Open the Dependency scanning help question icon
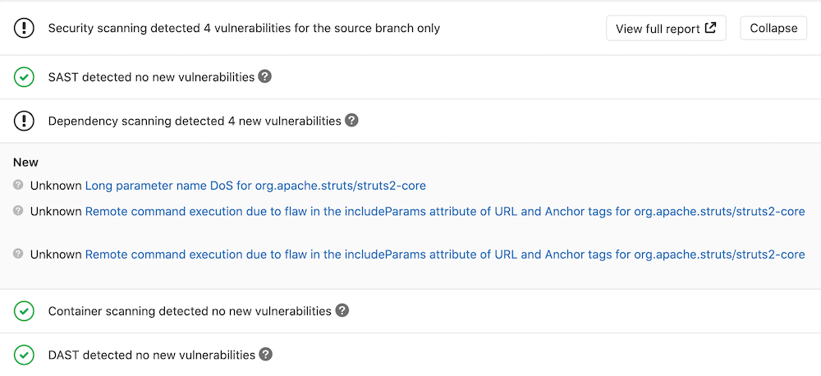821x376 pixels. click(351, 121)
